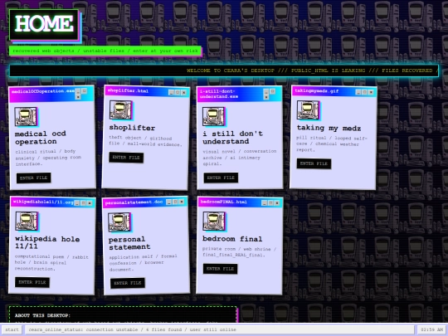Click the computer icon in shoplifter.html window

coord(121,110)
